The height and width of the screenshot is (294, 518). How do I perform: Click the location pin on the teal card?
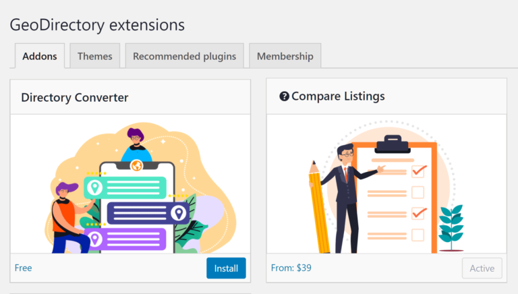(94, 187)
